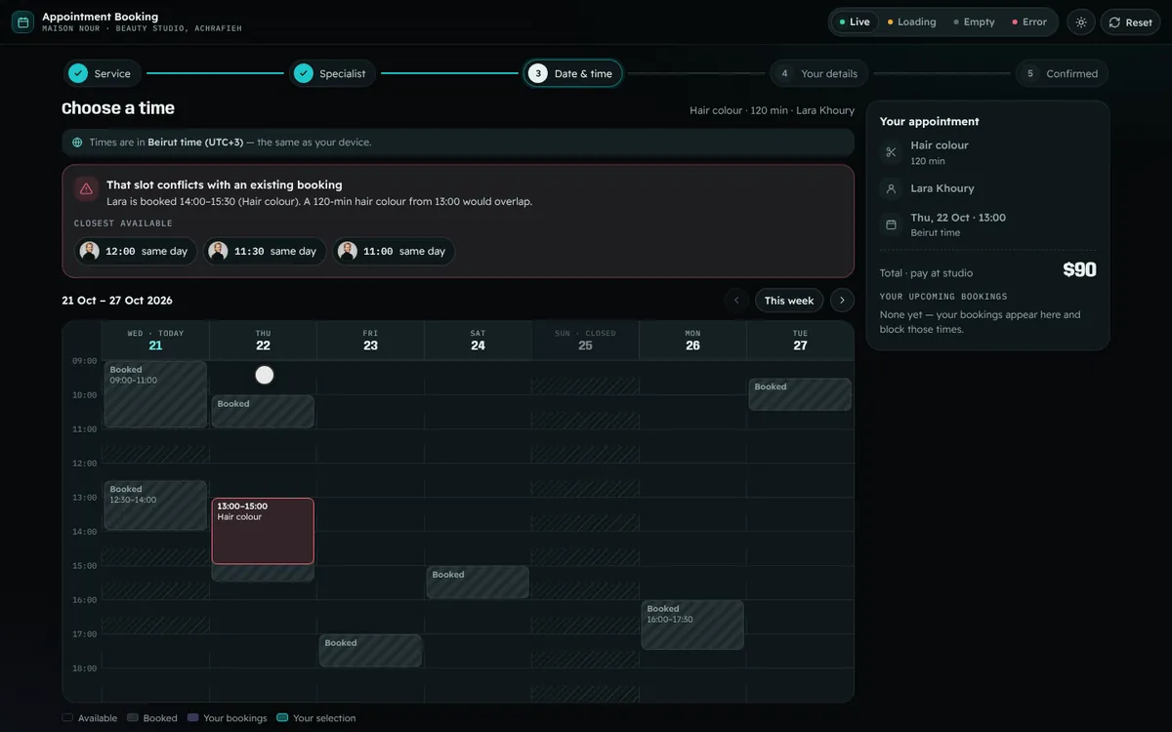Click the Specialist step checkmark icon

tap(303, 73)
